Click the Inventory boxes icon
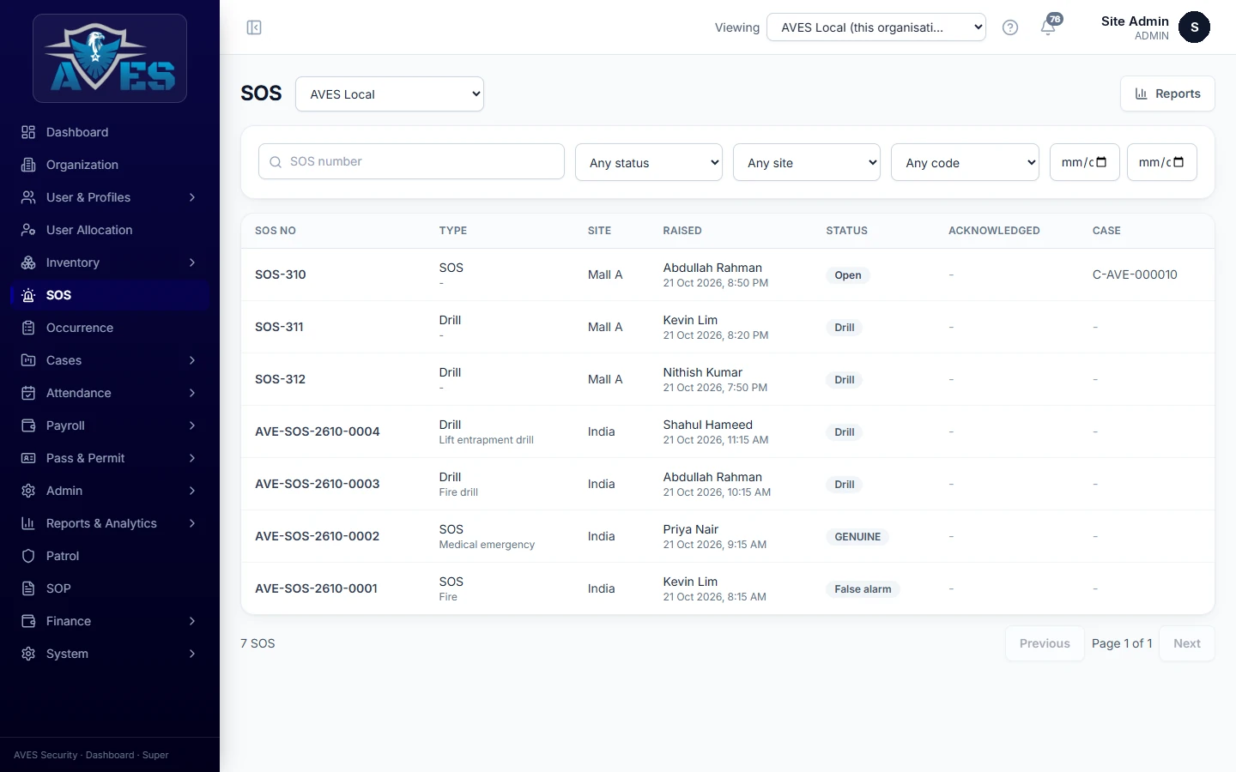 (x=28, y=262)
